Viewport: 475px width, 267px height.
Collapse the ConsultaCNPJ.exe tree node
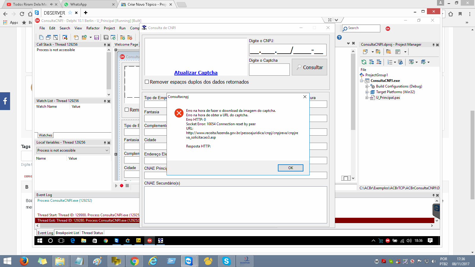(x=361, y=81)
